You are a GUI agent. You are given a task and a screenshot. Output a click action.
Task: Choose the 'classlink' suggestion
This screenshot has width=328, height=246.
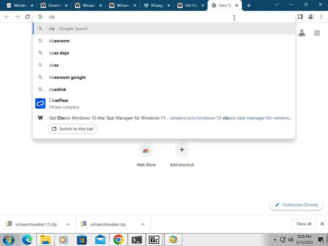coord(164,89)
